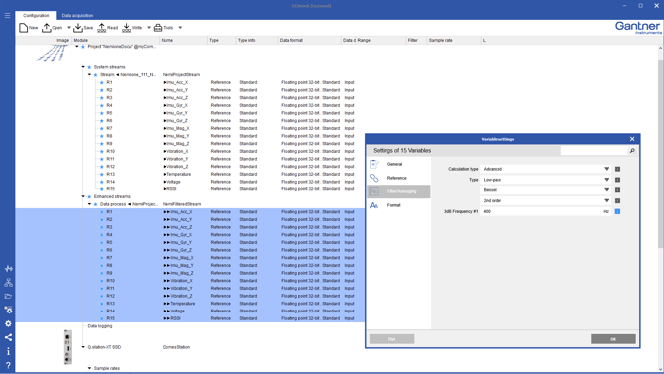Collapse the System streams node

[83, 67]
